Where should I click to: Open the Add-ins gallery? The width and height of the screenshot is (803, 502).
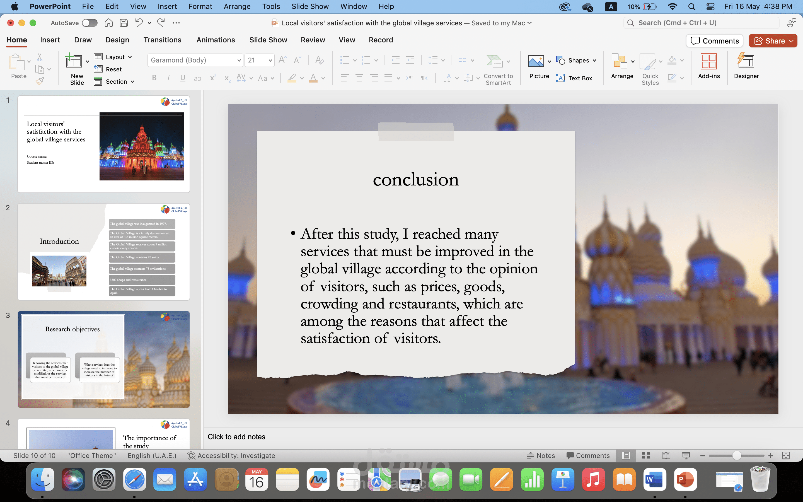(x=709, y=66)
